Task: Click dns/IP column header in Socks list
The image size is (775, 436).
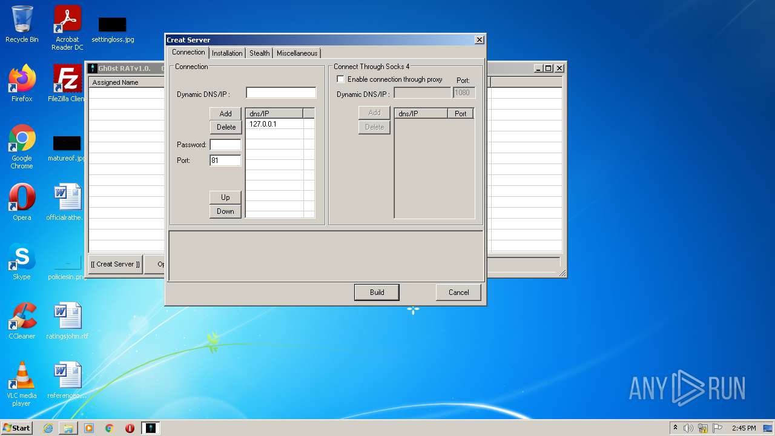Action: click(x=421, y=114)
